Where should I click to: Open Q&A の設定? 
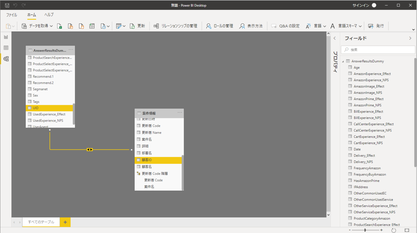[x=285, y=26]
